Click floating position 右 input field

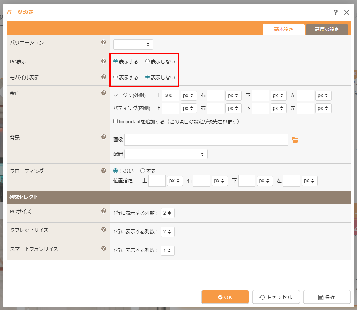[x=202, y=180]
